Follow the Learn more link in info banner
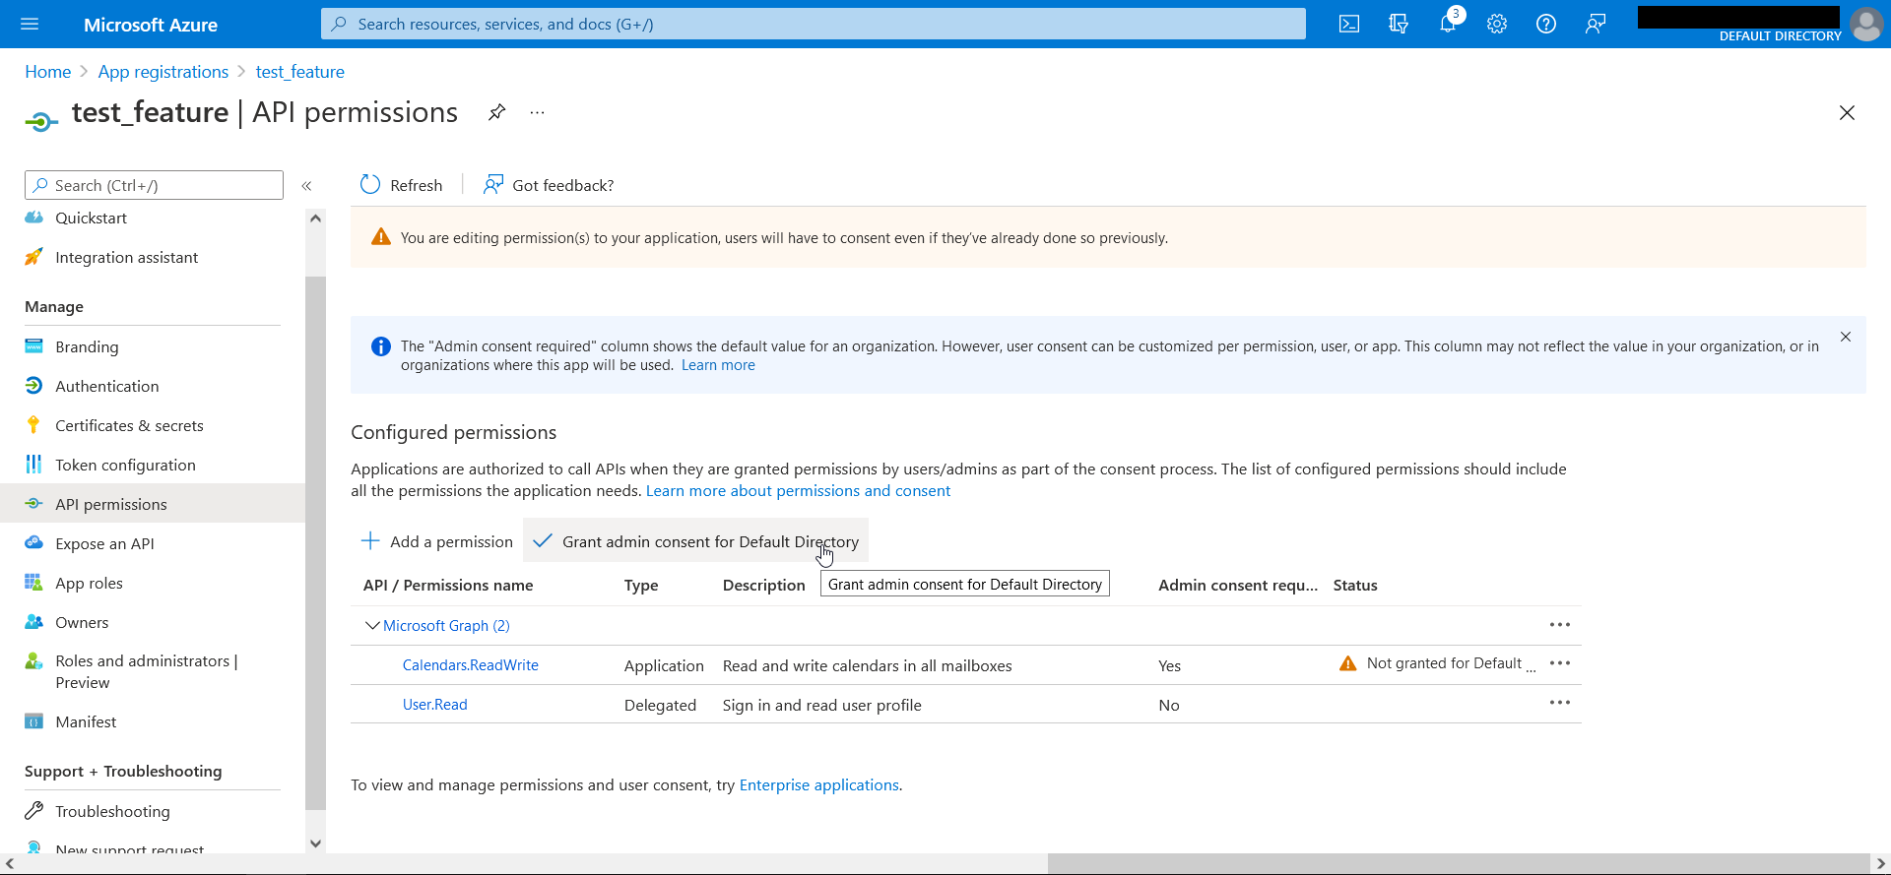The height and width of the screenshot is (875, 1891). [718, 365]
